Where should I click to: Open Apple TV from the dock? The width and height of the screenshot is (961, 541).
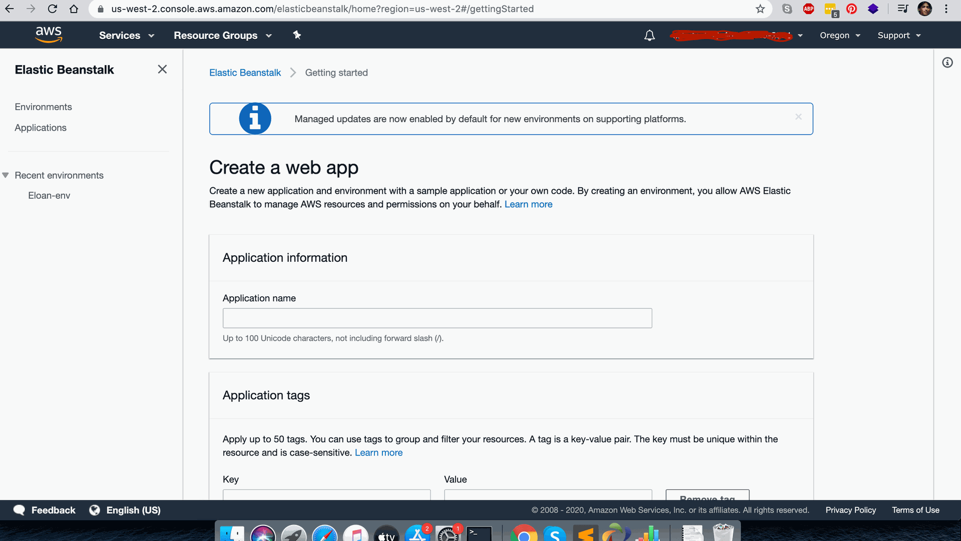[x=386, y=533]
